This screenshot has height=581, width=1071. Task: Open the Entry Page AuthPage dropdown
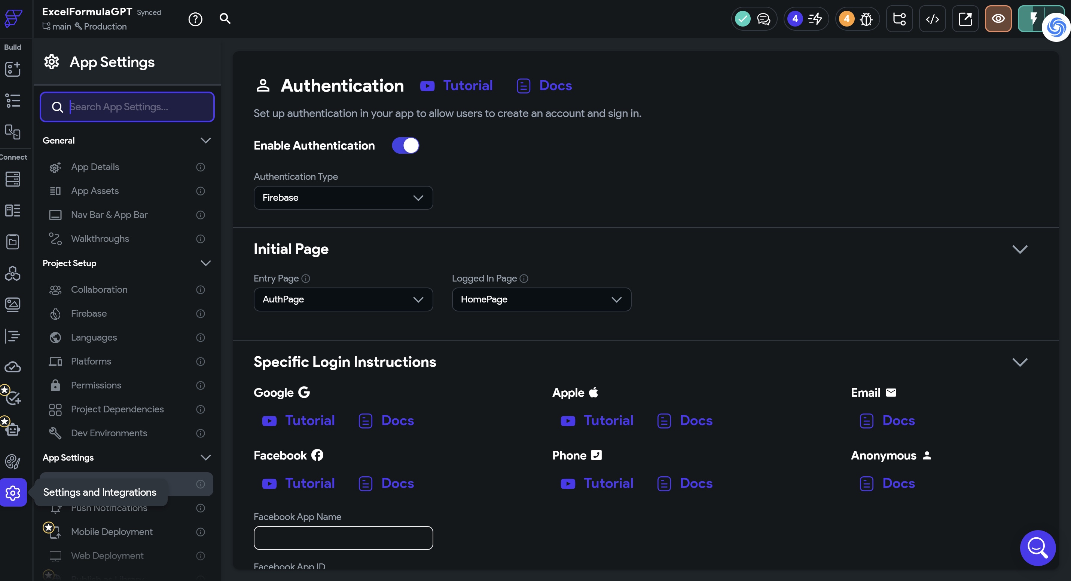click(343, 299)
